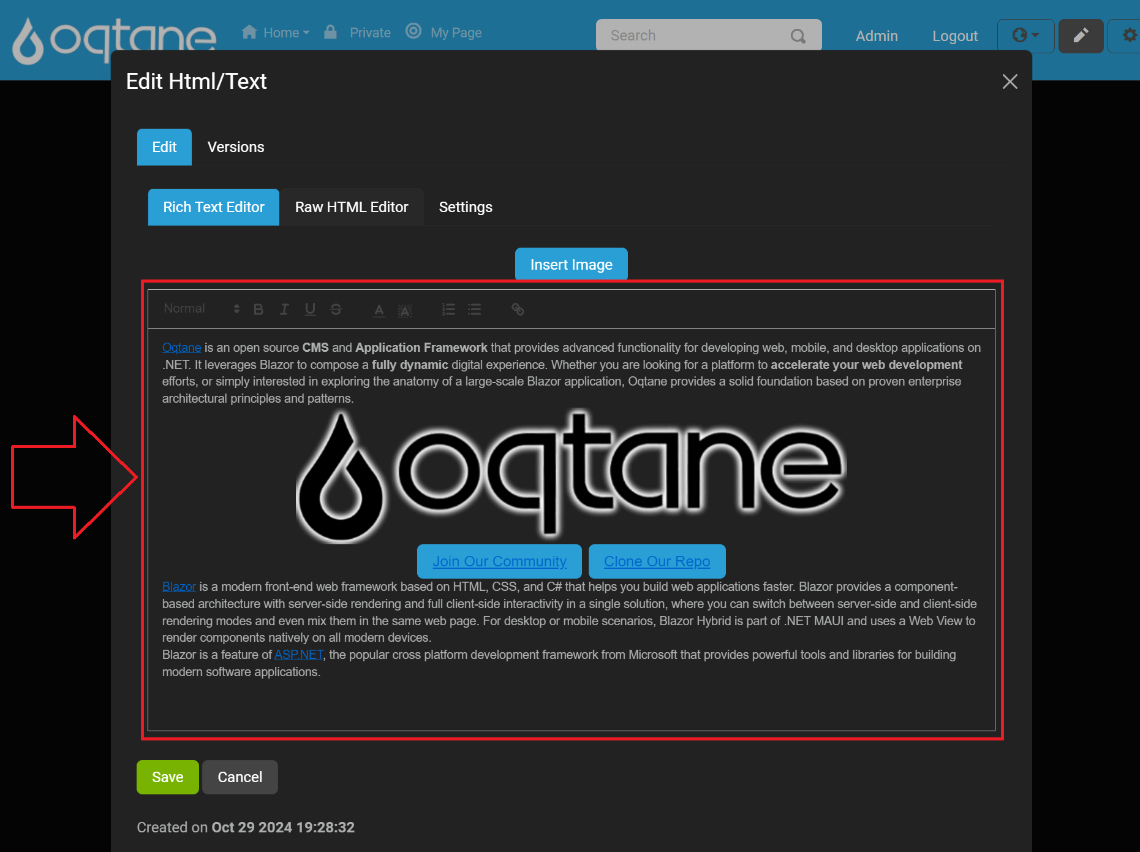Click Logout
The width and height of the screenshot is (1140, 852).
[955, 36]
